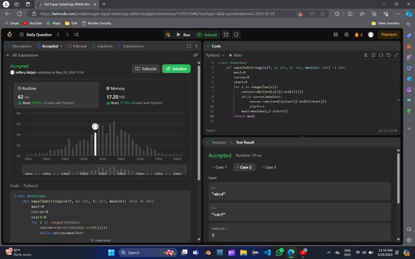
Task: Click the highlighted white runtime bar
Action: tap(95, 144)
